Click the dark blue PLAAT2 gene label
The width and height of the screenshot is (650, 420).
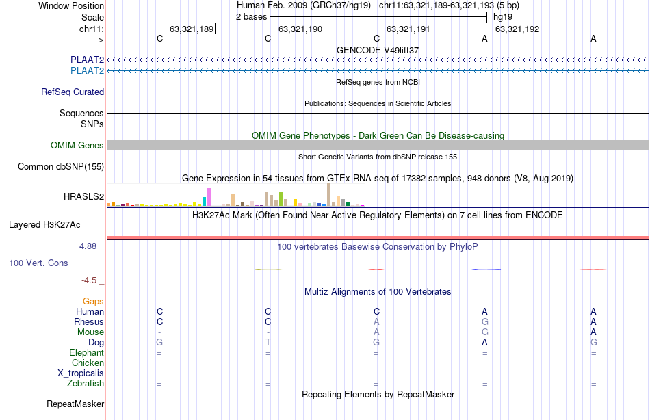[x=87, y=60]
